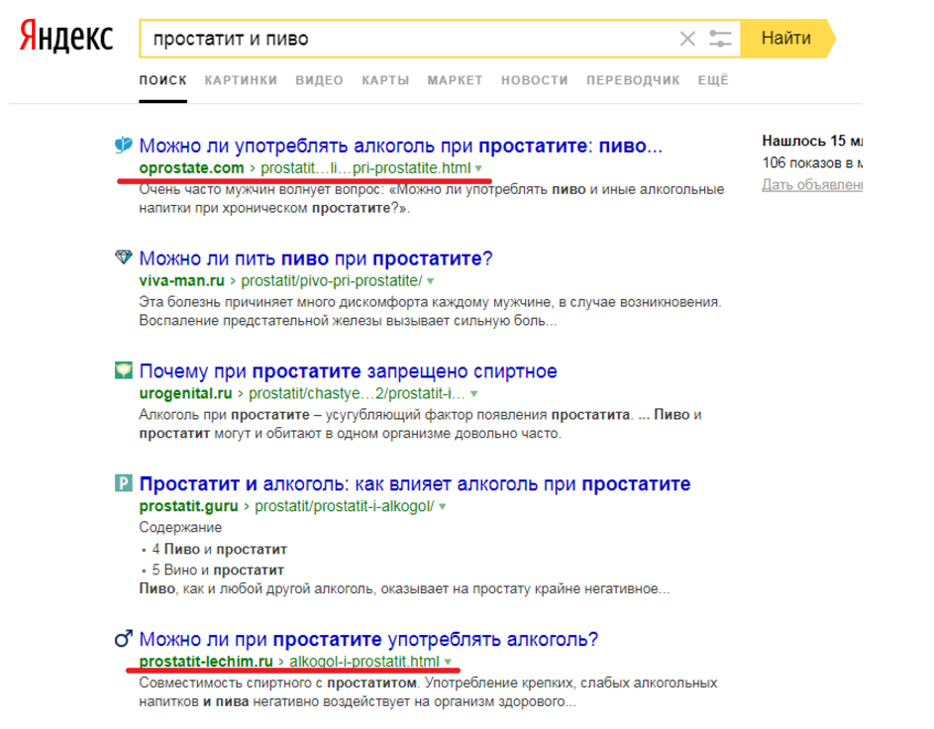Click the Нашлось 15 млн results count text
Viewport: 934px width, 729px height.
click(x=812, y=141)
